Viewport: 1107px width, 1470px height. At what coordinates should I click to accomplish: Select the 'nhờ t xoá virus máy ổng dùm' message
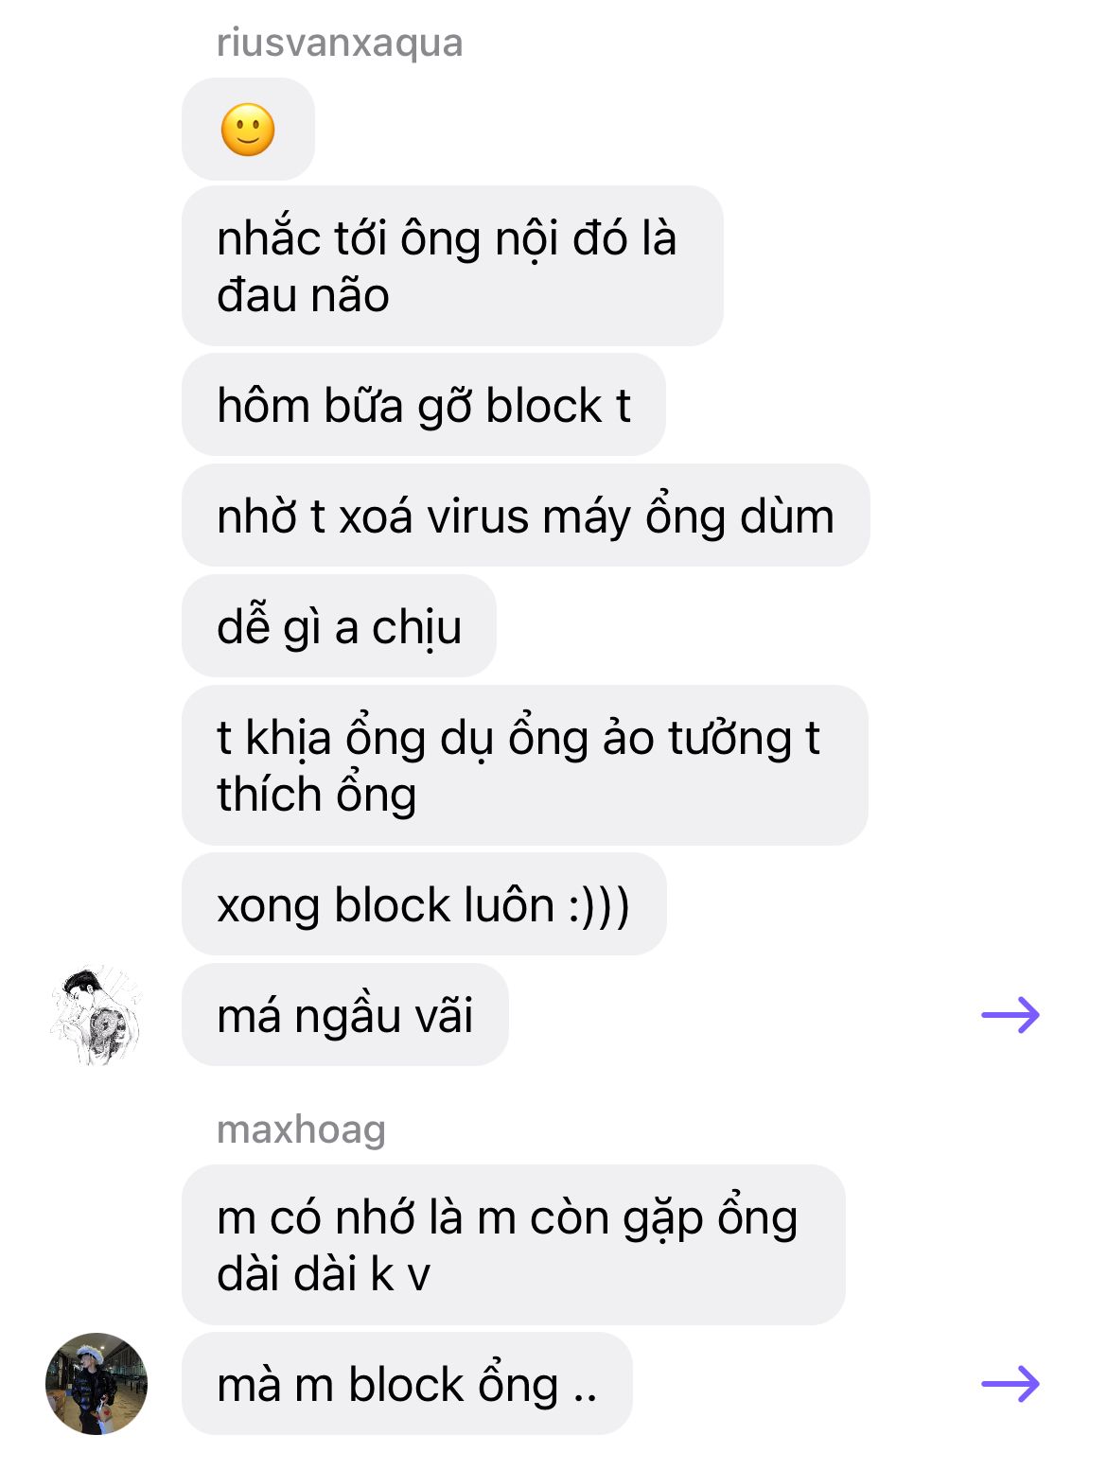click(x=525, y=516)
